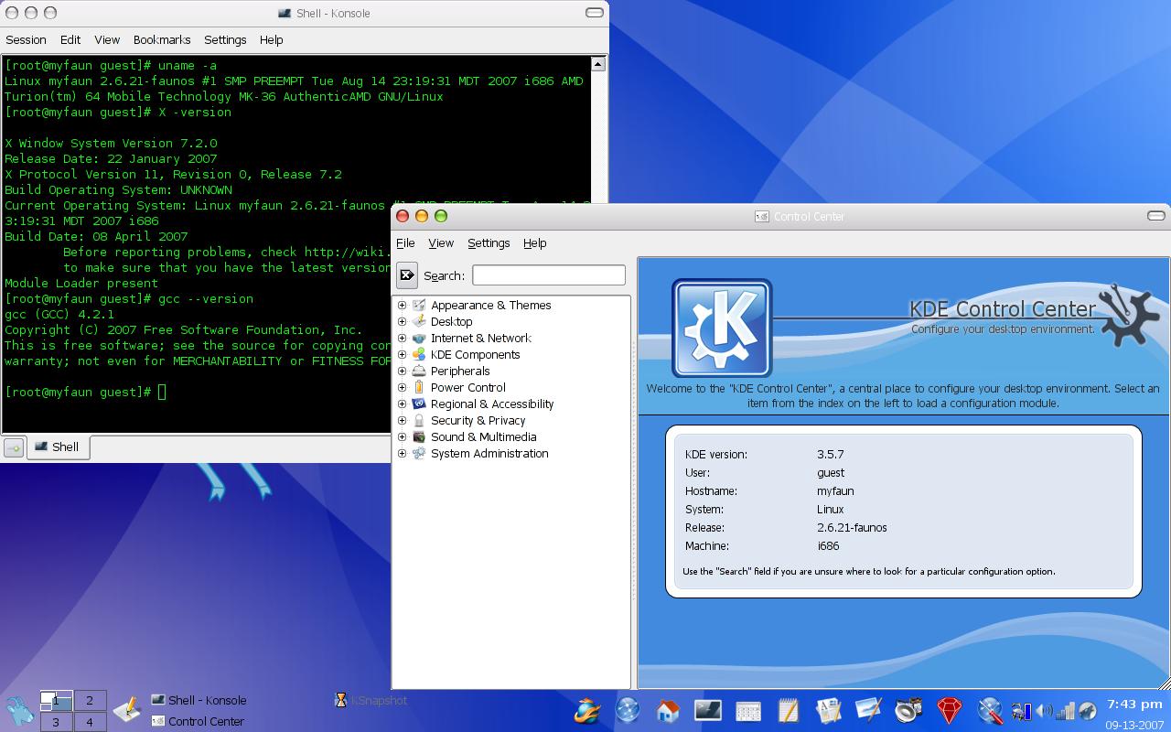Launch the yellow notepad icon in the panel
The image size is (1171, 732).
click(x=789, y=710)
